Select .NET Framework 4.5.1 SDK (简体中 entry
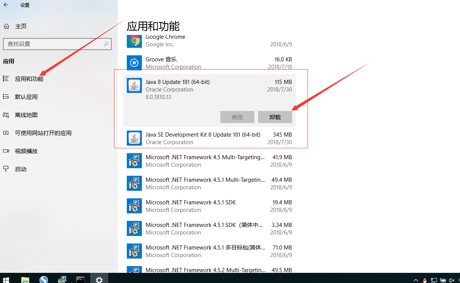 209,228
